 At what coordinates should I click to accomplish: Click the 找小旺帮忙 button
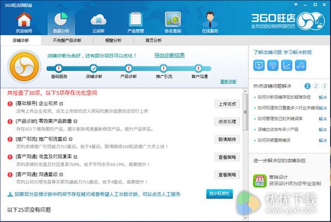point(220,194)
